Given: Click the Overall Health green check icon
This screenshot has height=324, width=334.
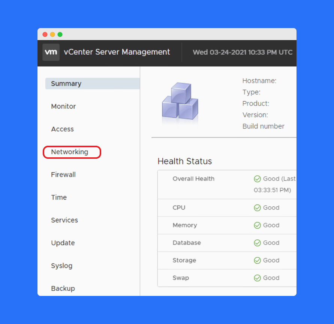Looking at the screenshot, I should tap(257, 179).
